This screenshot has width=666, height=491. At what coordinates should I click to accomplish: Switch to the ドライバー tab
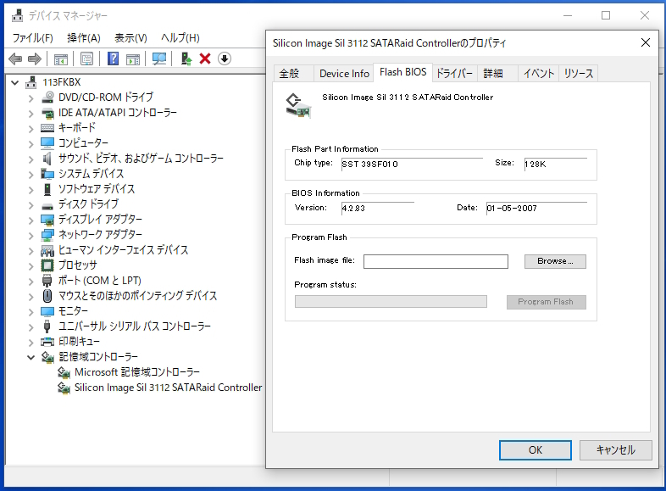tap(454, 74)
